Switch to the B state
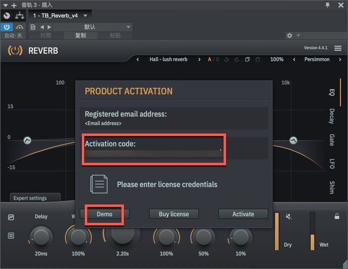The height and width of the screenshot is (269, 348). pos(218,59)
